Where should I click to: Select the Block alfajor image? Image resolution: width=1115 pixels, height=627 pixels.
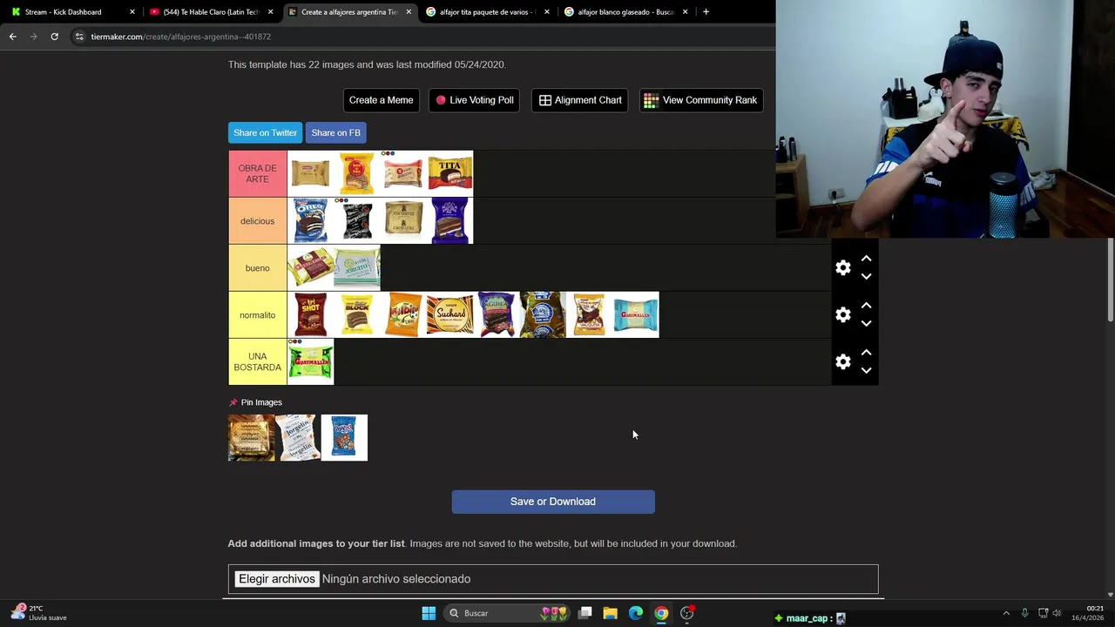pyautogui.click(x=357, y=315)
